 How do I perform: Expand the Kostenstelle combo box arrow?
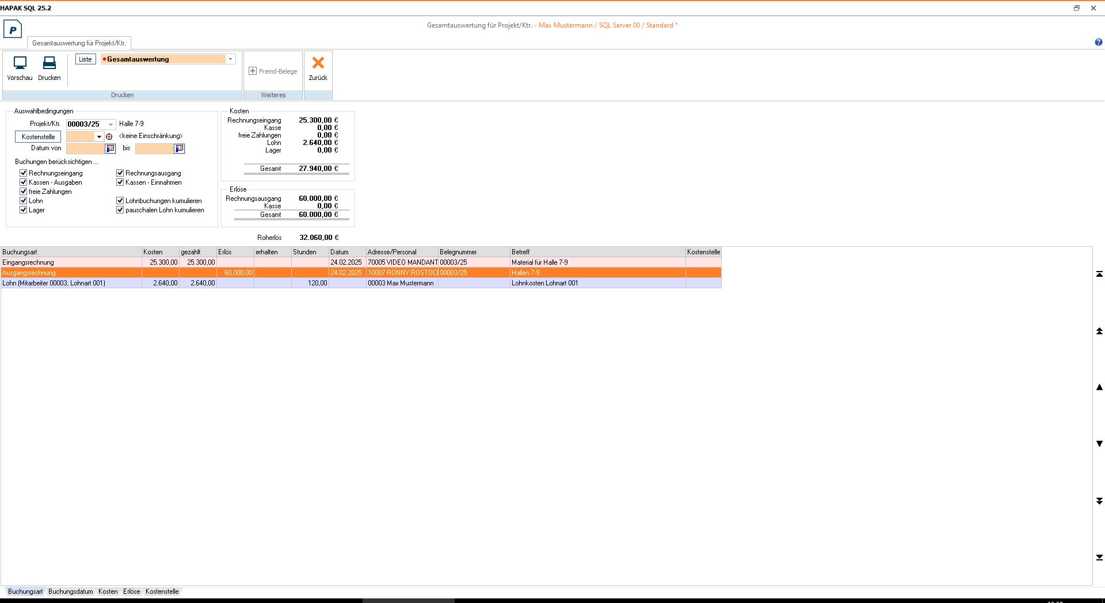tap(99, 137)
